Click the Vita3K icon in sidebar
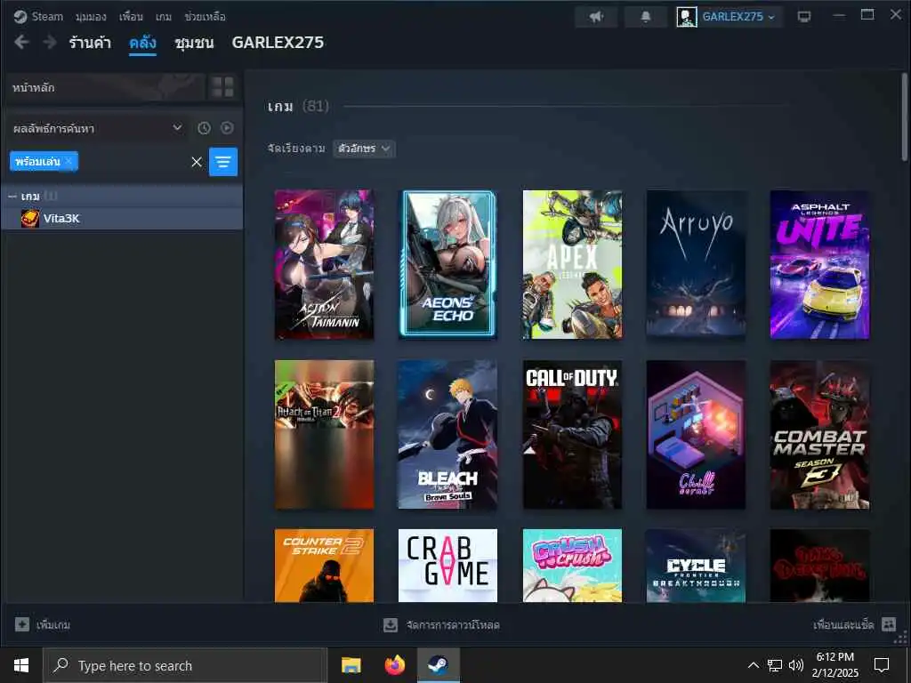911x683 pixels. pos(30,219)
